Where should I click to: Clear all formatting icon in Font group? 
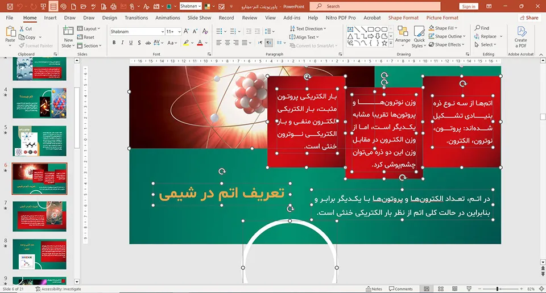click(x=205, y=31)
